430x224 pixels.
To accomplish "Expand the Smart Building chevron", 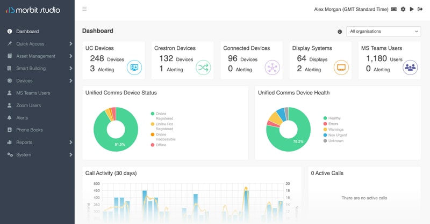I will point(71,68).
